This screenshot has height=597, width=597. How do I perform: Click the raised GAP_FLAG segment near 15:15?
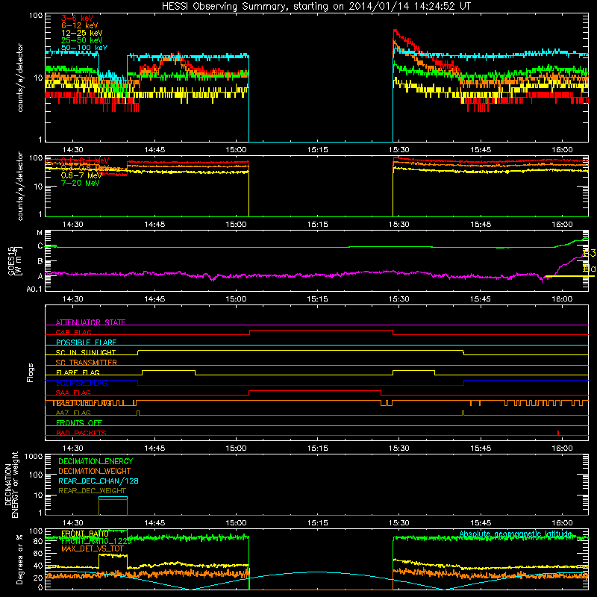tap(321, 330)
